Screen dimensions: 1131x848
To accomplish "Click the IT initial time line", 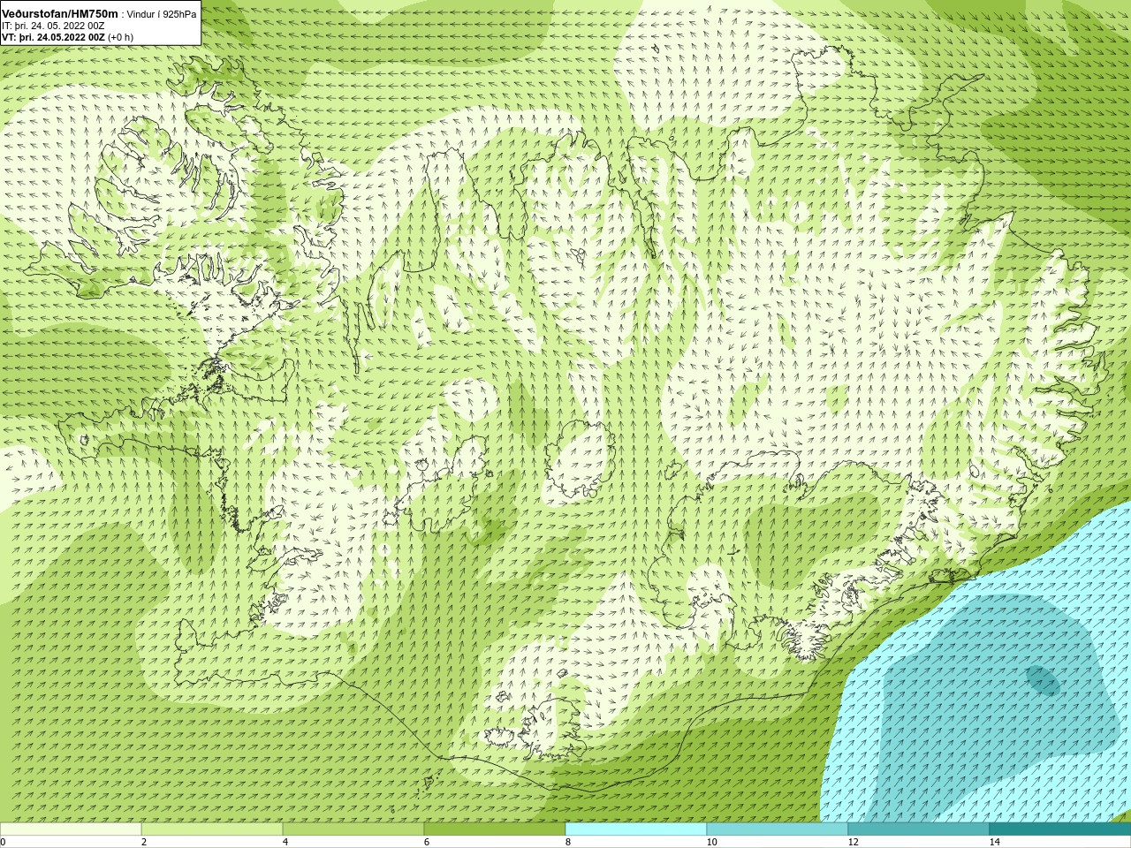I will point(53,26).
